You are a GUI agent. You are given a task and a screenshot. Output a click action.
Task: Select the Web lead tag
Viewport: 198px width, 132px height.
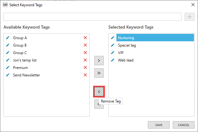[x=125, y=60]
